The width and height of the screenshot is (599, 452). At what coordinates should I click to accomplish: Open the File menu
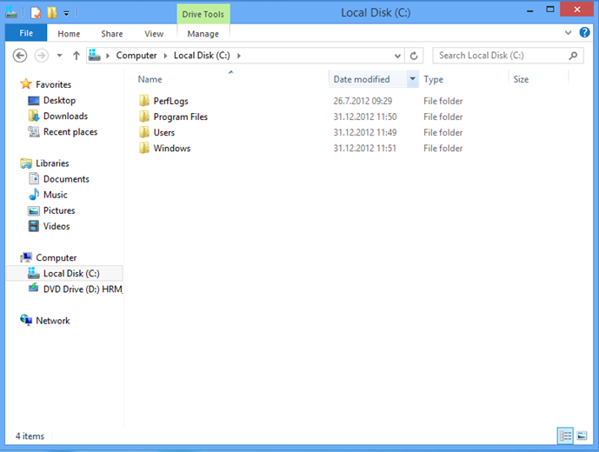(x=26, y=33)
